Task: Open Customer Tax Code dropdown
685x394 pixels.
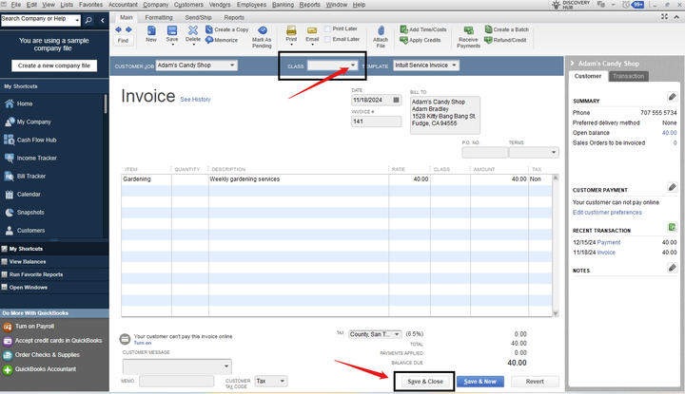Action: (283, 381)
